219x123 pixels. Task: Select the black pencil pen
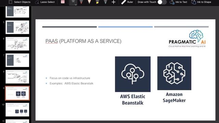(x=73, y=2)
